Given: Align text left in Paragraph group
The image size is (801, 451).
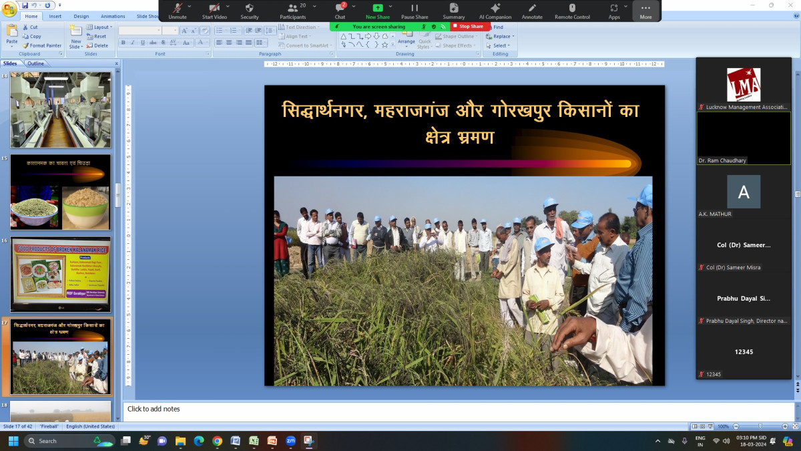Looking at the screenshot, I should (219, 42).
